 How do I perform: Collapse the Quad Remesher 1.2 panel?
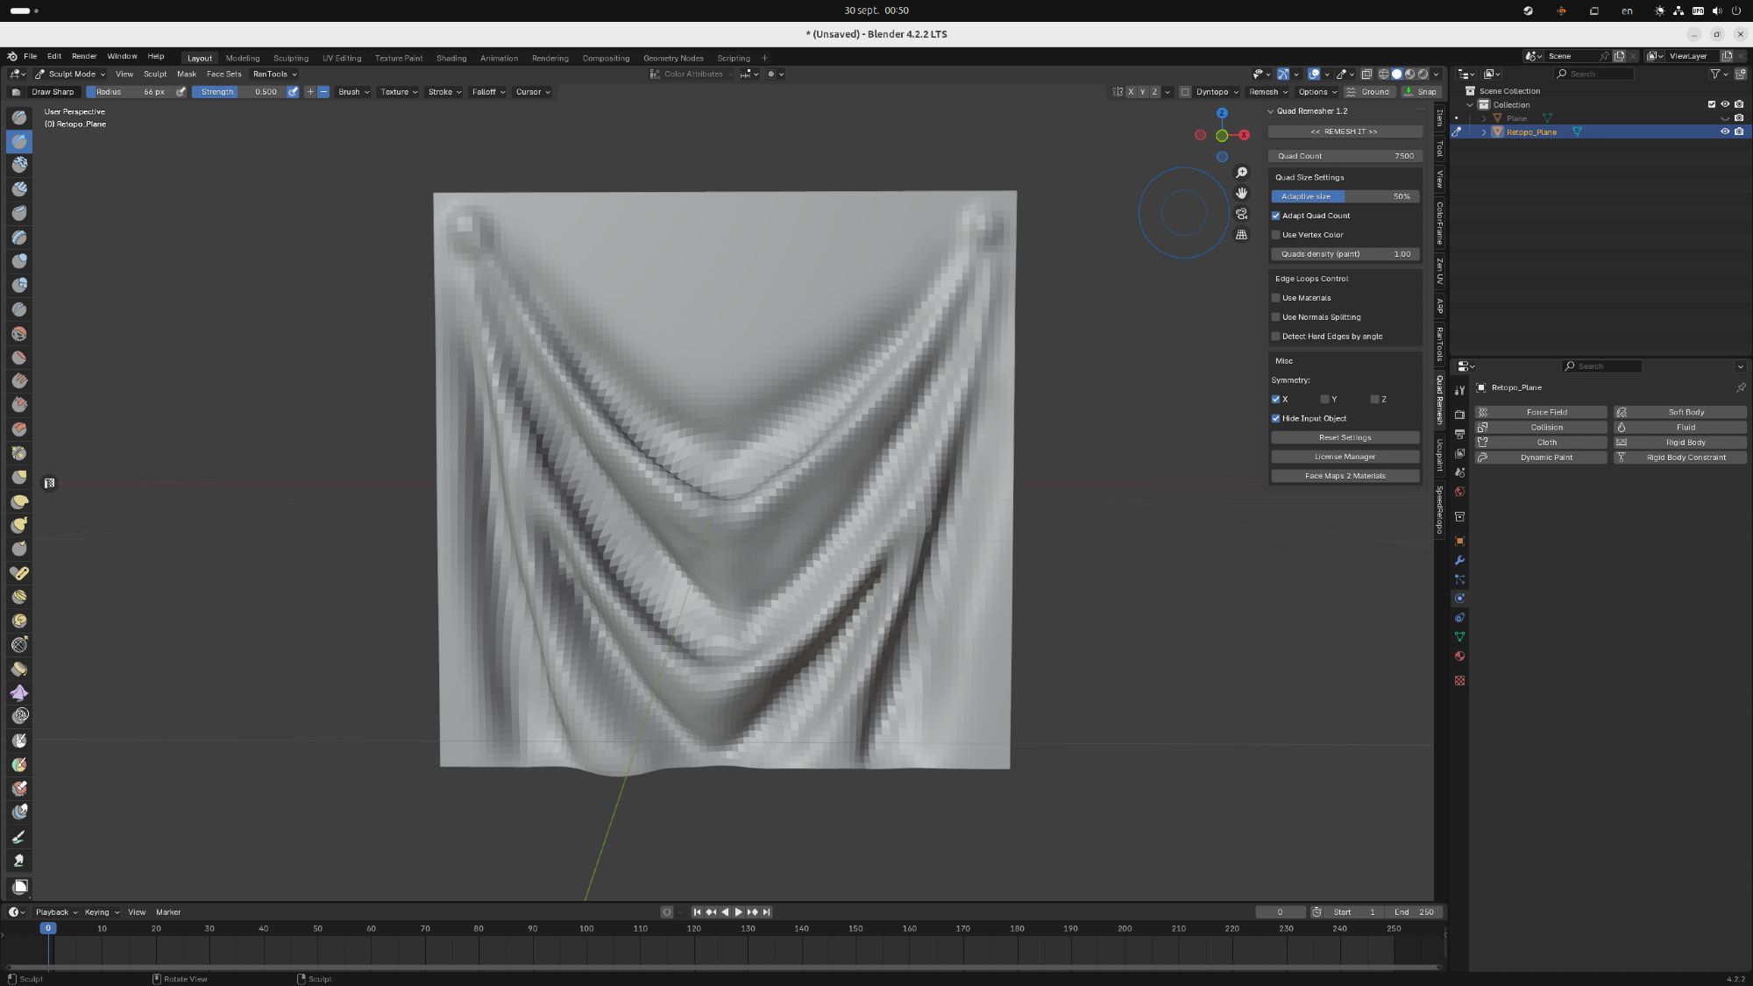click(1271, 111)
